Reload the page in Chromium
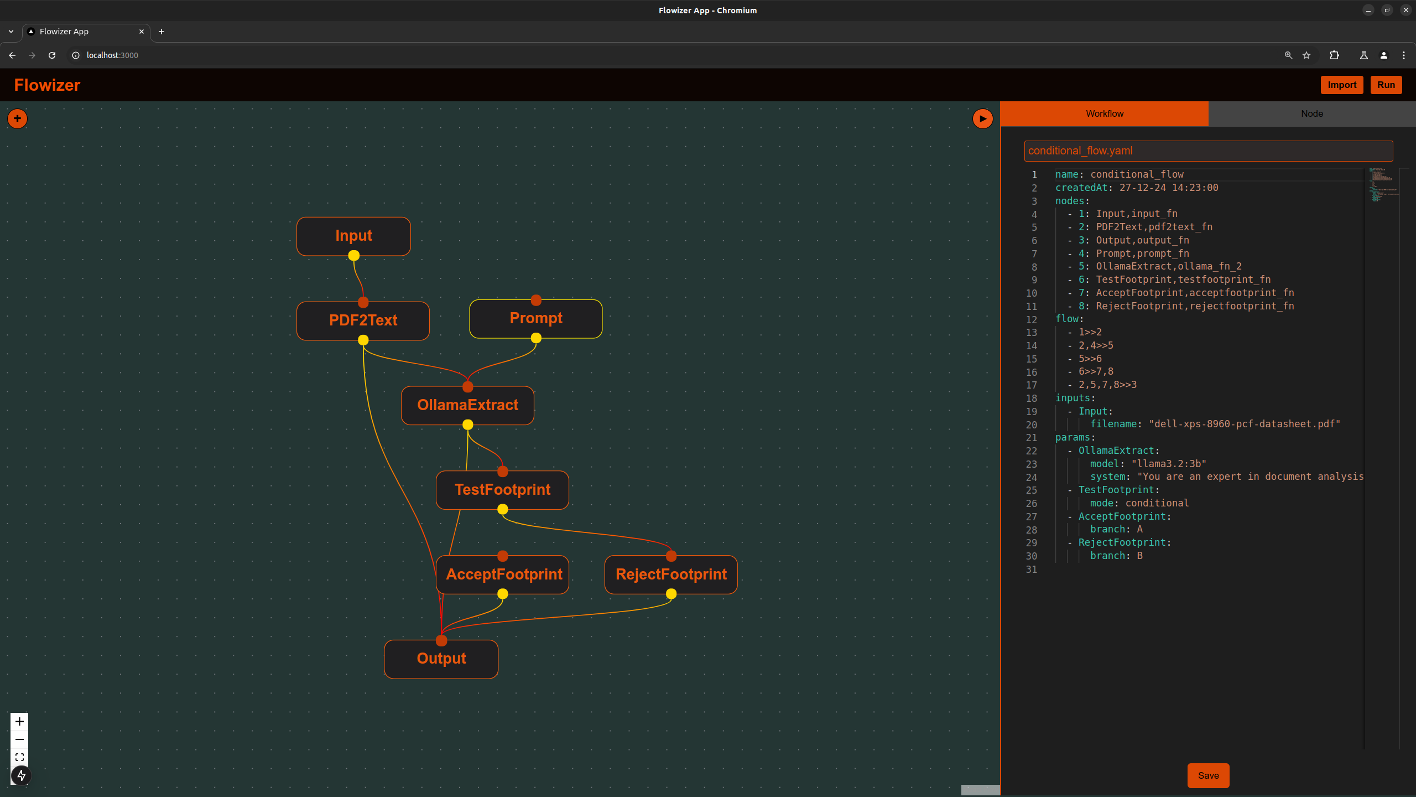The width and height of the screenshot is (1416, 797). tap(52, 55)
